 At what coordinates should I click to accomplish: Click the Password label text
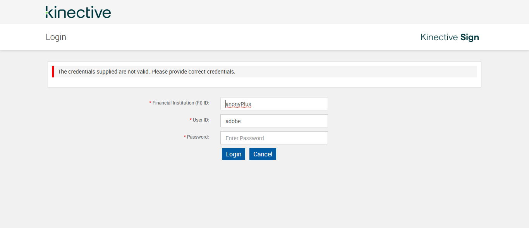pyautogui.click(x=198, y=137)
